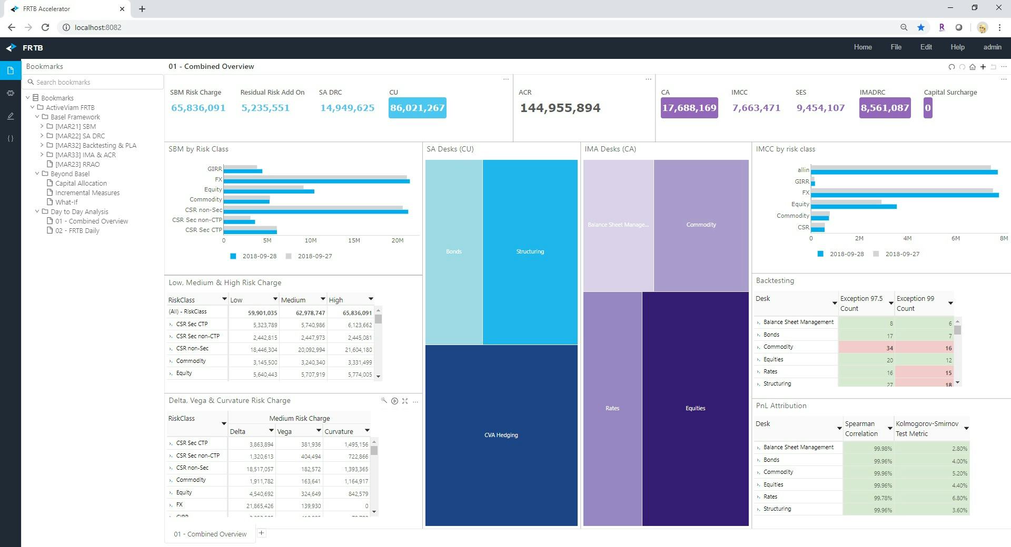The image size is (1011, 547).
Task: Open the File menu in top bar
Action: pos(896,47)
